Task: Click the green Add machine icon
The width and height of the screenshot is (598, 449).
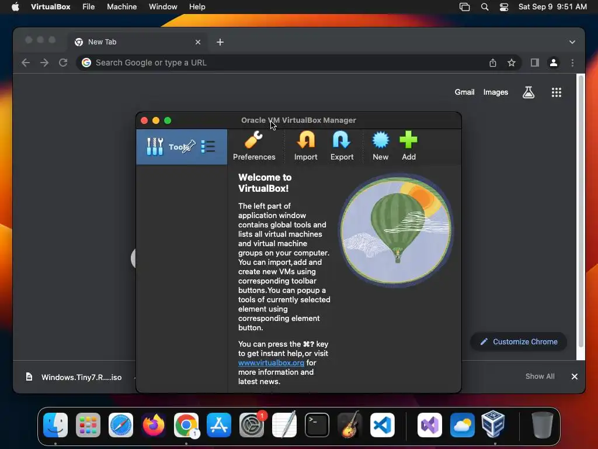Action: (x=408, y=140)
